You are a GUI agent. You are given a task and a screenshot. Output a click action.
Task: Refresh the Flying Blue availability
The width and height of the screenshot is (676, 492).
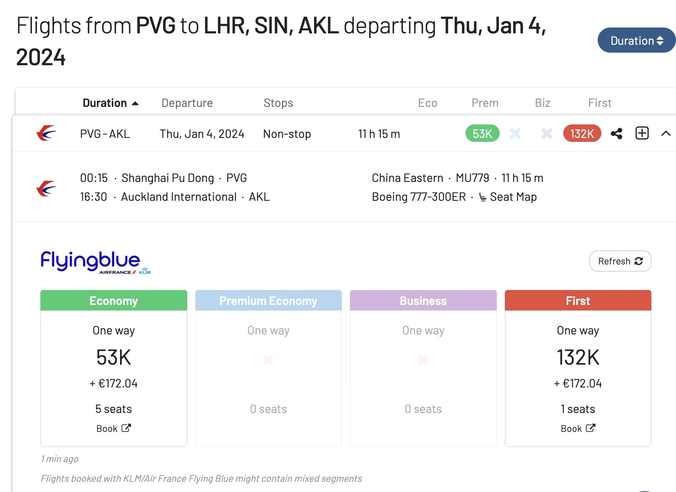point(620,261)
